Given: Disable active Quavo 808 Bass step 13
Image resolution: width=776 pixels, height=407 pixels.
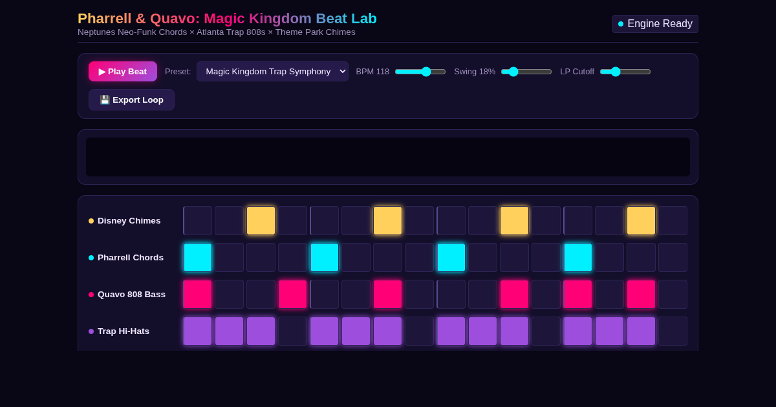Looking at the screenshot, I should (578, 295).
